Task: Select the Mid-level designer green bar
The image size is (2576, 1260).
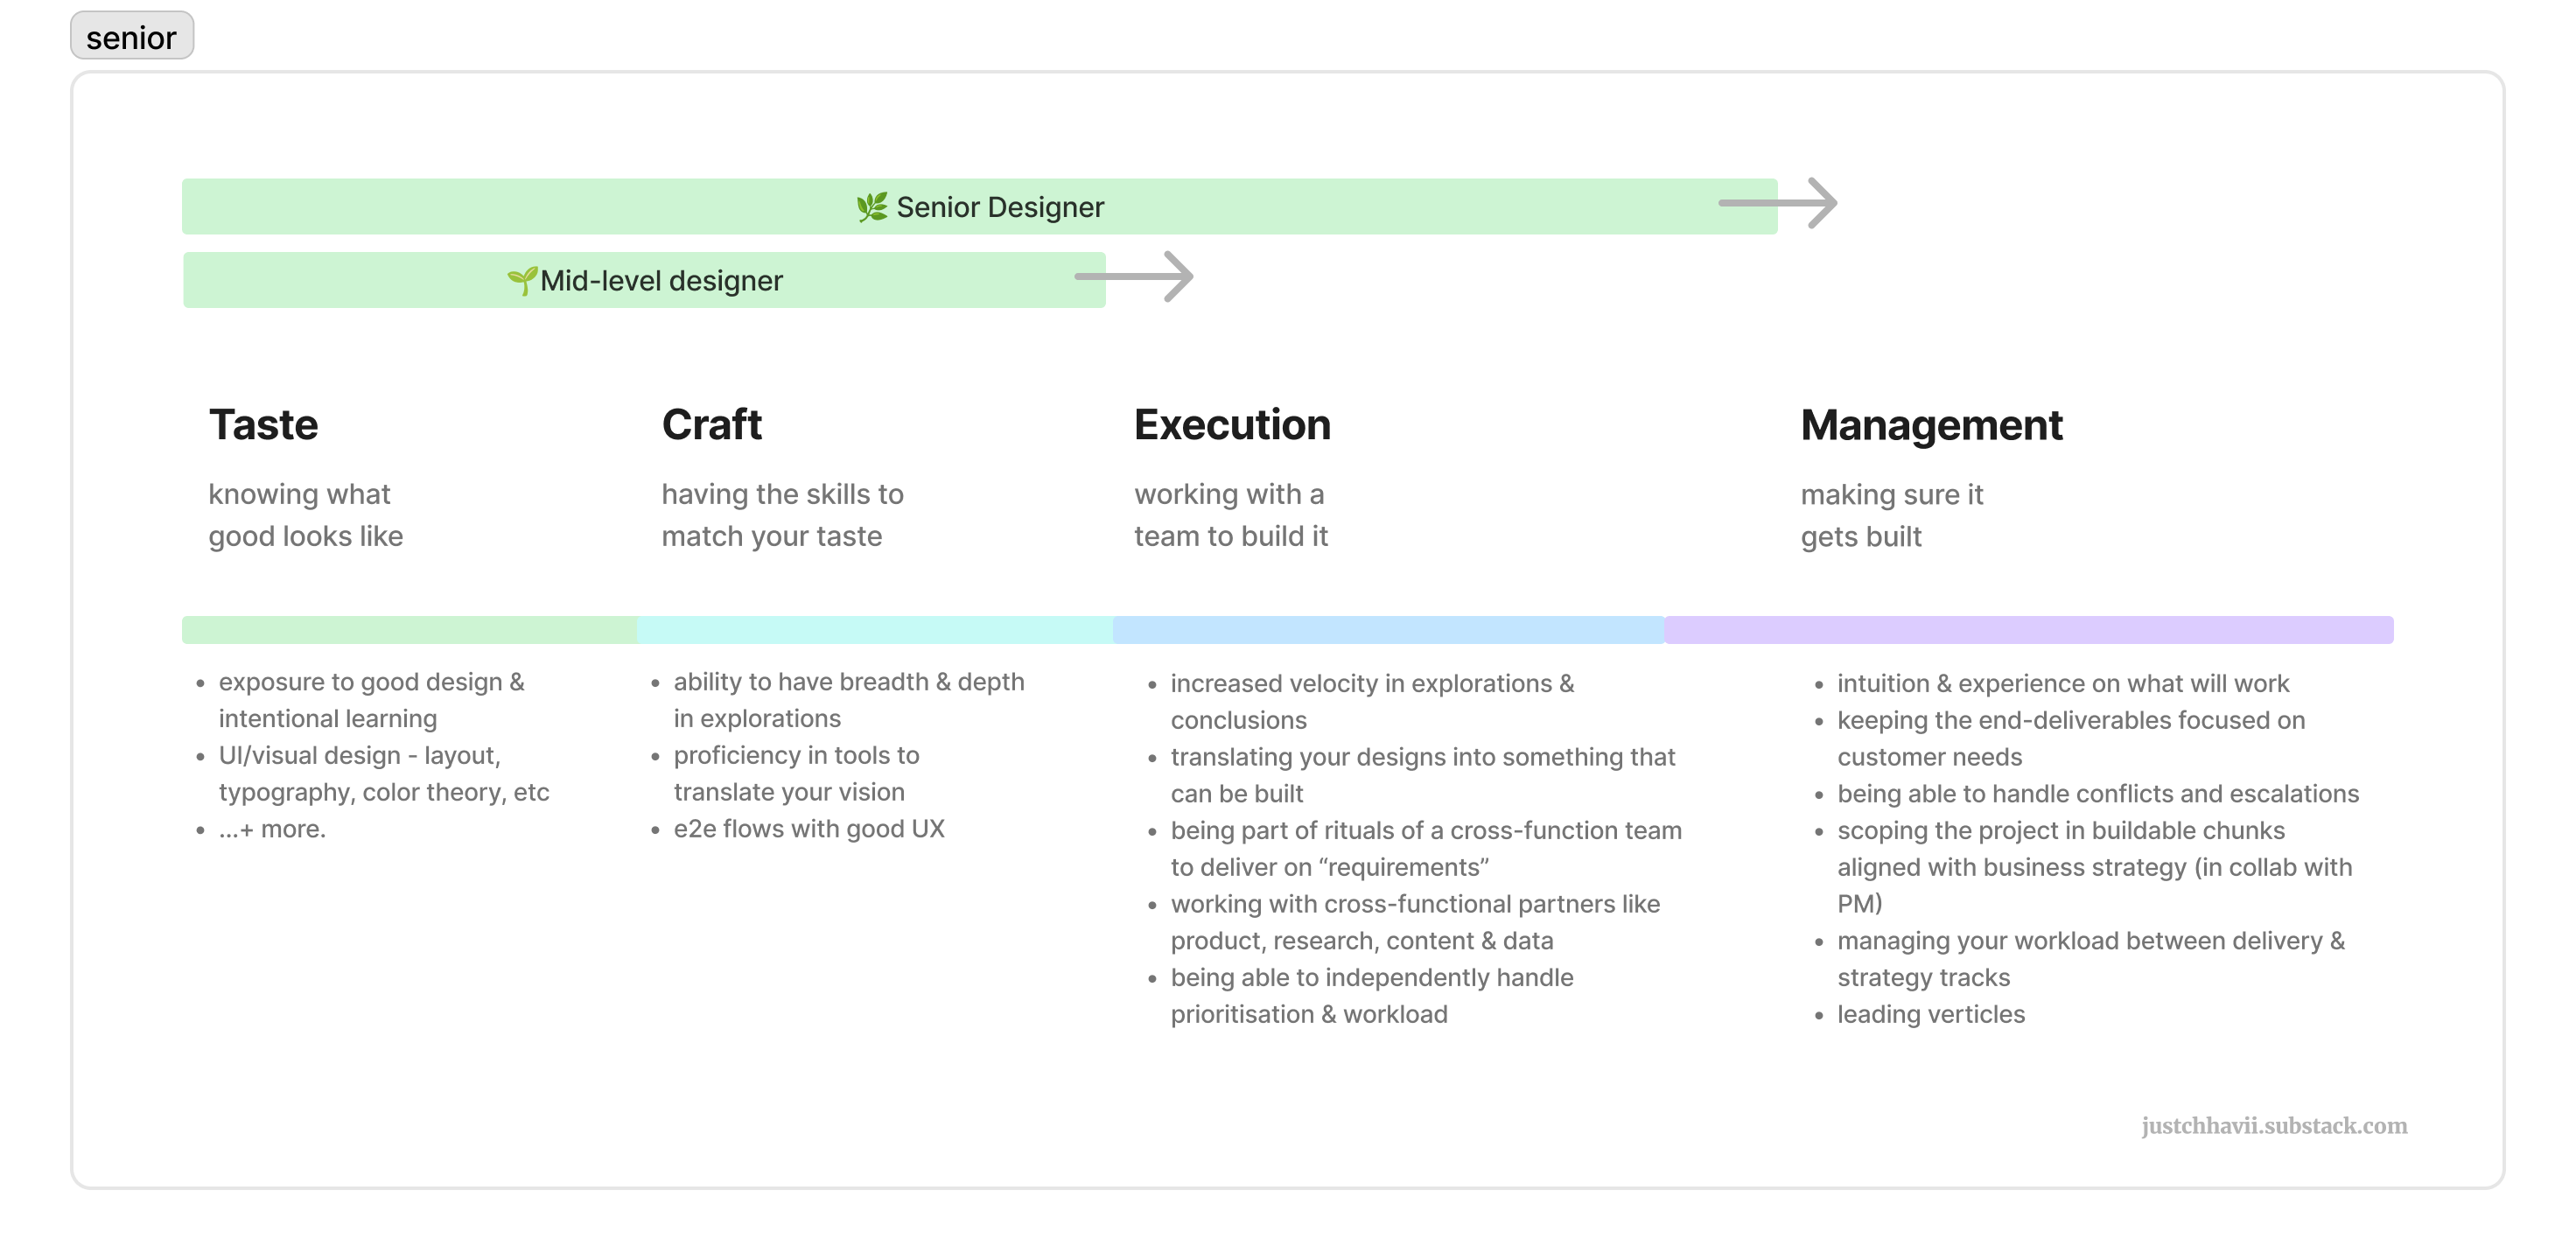Action: [x=644, y=280]
